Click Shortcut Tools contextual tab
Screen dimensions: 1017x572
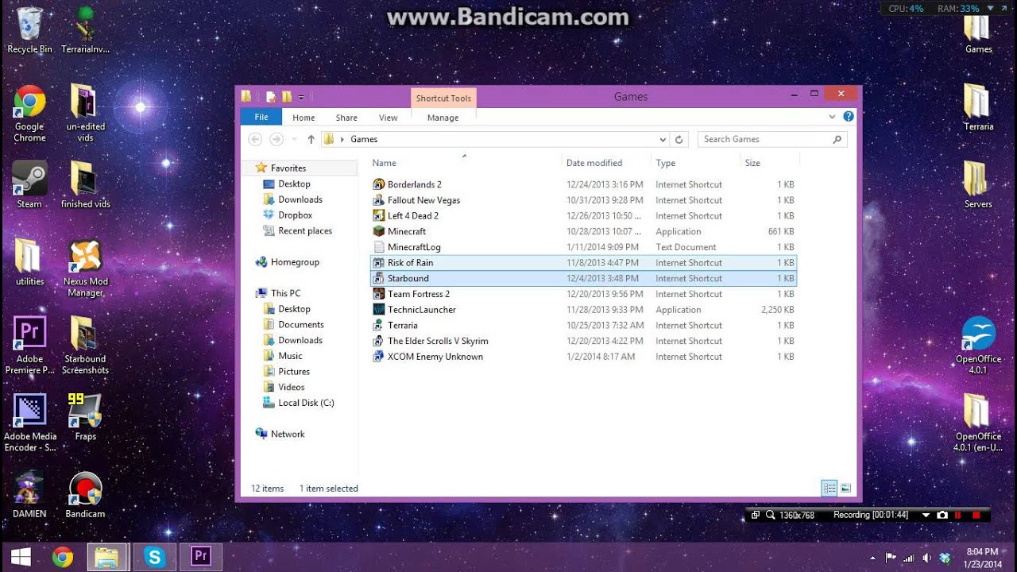[443, 98]
